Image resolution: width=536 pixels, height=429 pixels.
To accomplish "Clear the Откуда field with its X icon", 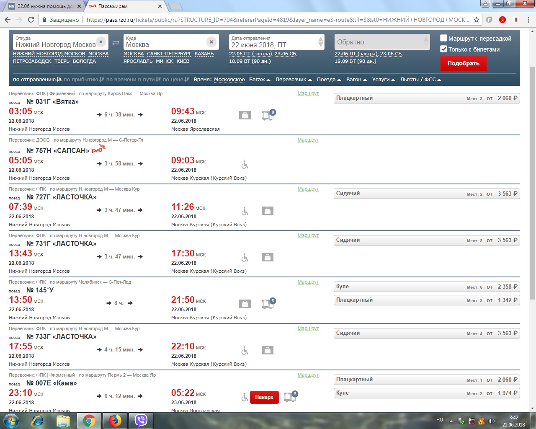I will tap(101, 42).
